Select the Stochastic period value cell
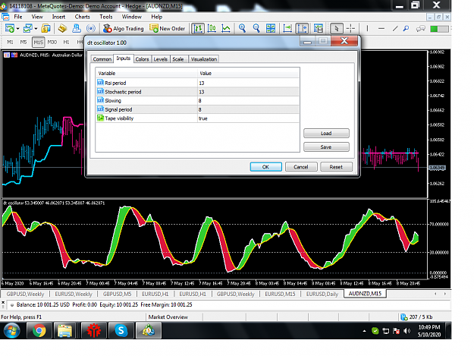 click(x=248, y=92)
